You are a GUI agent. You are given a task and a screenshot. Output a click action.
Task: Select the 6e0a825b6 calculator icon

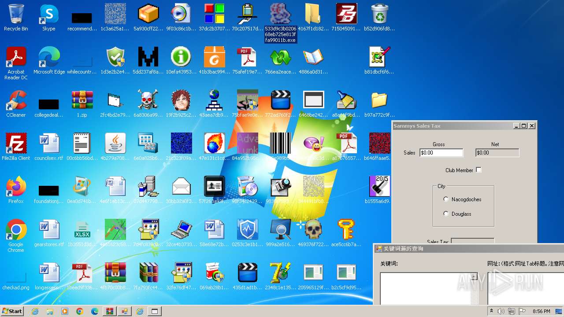[148, 147]
